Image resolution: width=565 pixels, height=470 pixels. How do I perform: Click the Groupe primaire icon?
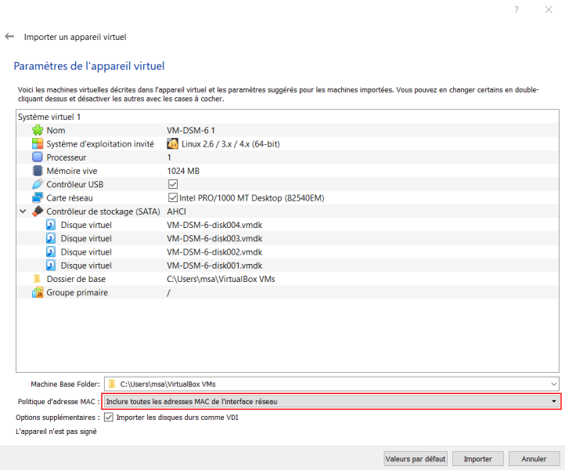tap(38, 292)
